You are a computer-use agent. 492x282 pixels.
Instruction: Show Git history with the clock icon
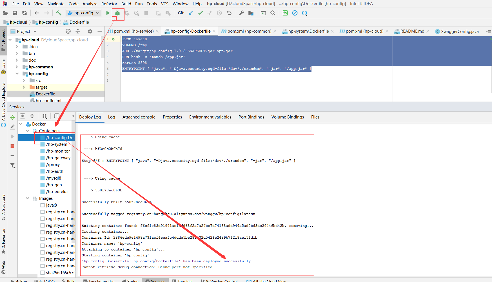[x=219, y=13]
